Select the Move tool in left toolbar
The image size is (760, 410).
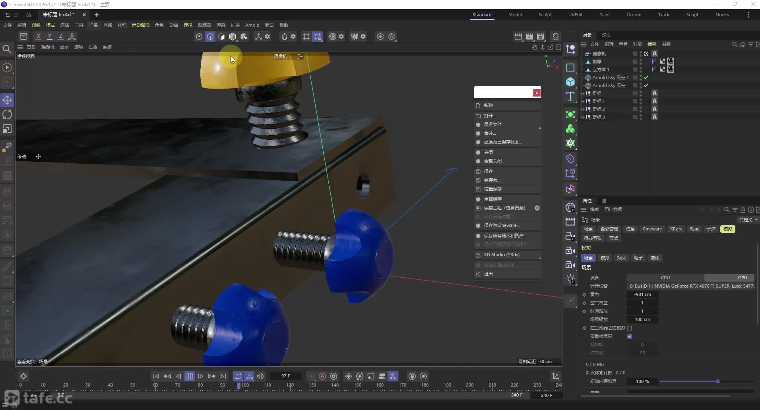coord(7,100)
